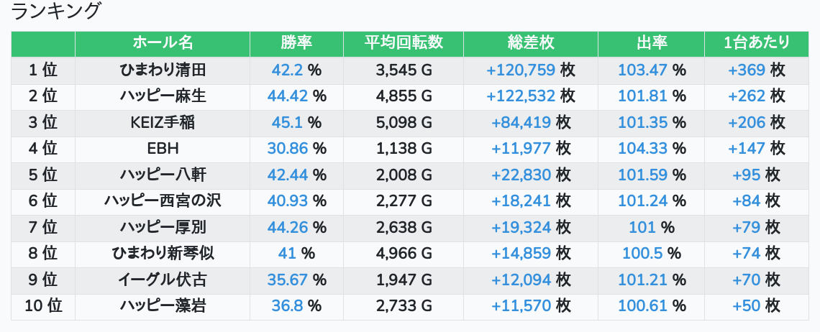Screen dimensions: 820x332
Task: Select the 1台あたり column header
Action: 757,44
